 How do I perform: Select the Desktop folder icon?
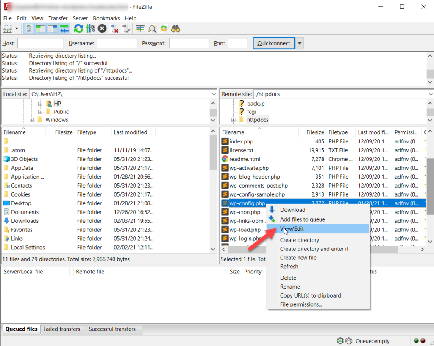pos(7,203)
